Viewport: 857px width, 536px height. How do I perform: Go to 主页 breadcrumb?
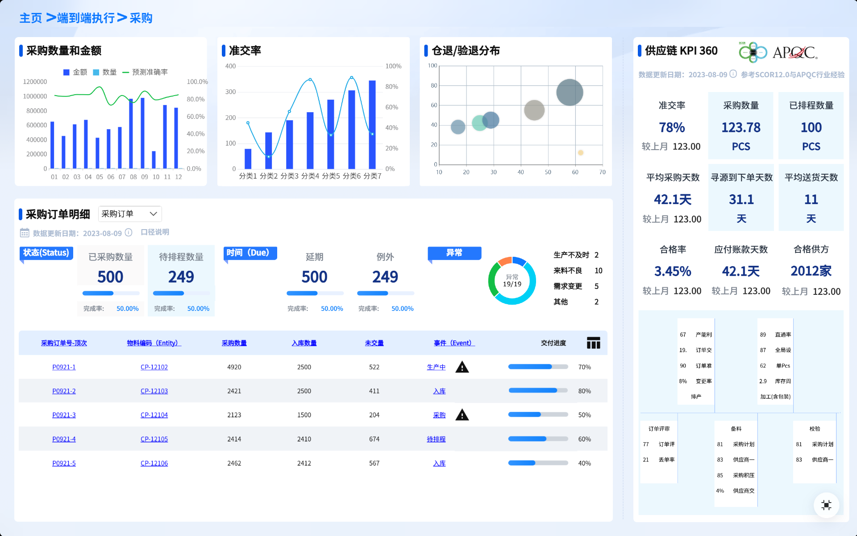[31, 18]
